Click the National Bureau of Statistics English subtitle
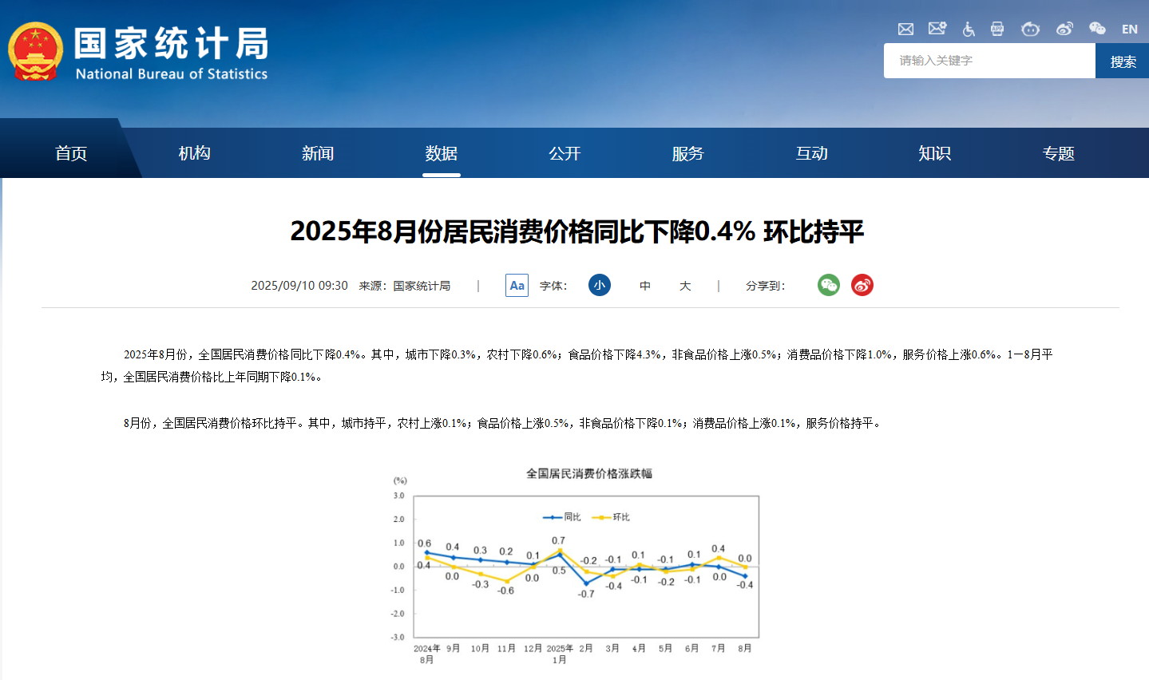Screen dimensions: 1149x680 pyautogui.click(x=172, y=73)
